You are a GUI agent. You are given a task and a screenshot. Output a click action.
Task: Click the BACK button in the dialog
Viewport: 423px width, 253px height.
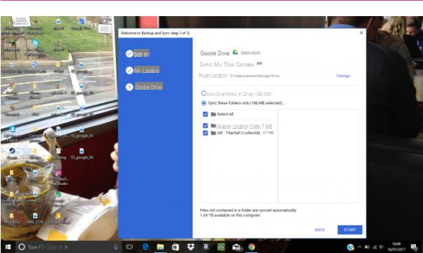[x=320, y=230]
